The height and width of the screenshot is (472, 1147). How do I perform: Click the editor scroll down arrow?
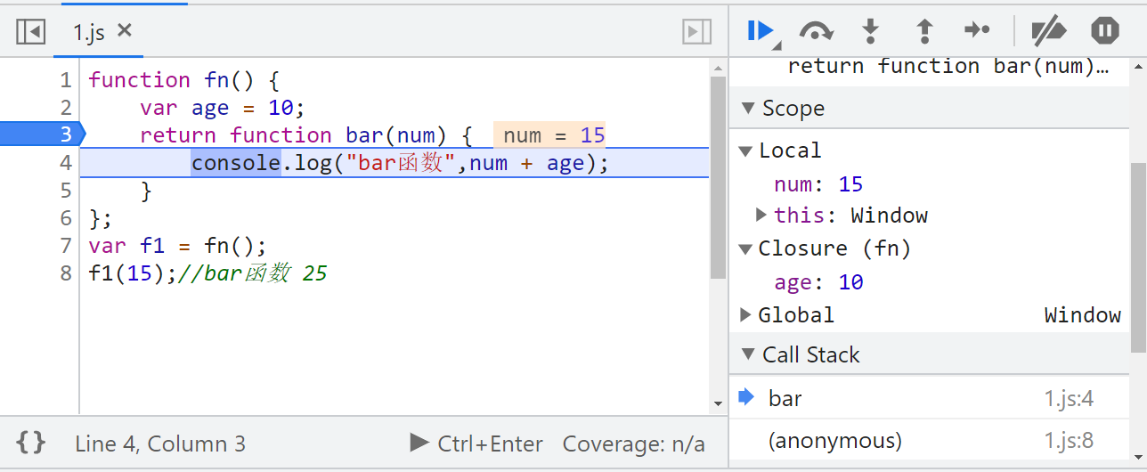point(719,404)
